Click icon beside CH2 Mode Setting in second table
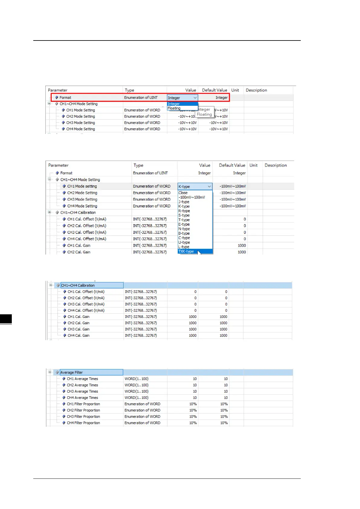This screenshot has height=509, width=360. [x=64, y=193]
